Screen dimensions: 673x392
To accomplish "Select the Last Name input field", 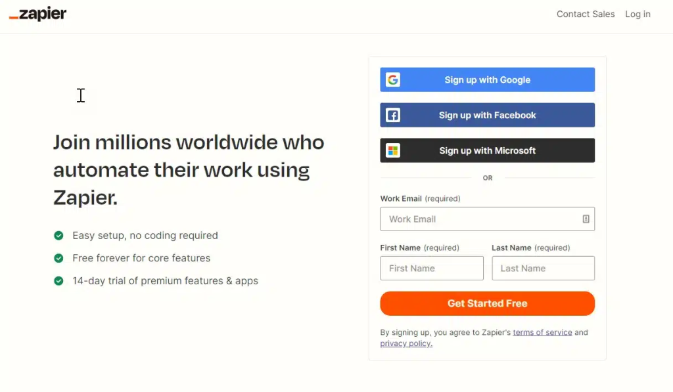I will pyautogui.click(x=543, y=269).
